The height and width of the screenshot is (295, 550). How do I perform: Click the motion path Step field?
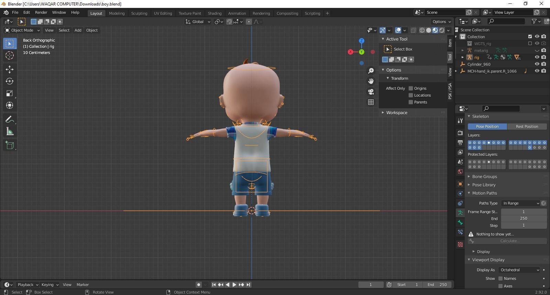524,226
